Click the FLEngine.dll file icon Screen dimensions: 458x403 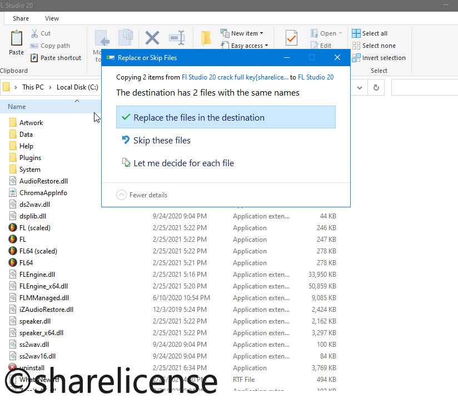[x=13, y=274]
